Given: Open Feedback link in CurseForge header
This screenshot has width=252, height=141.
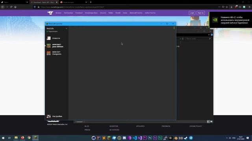Looking at the screenshot, I should (x=79, y=13).
